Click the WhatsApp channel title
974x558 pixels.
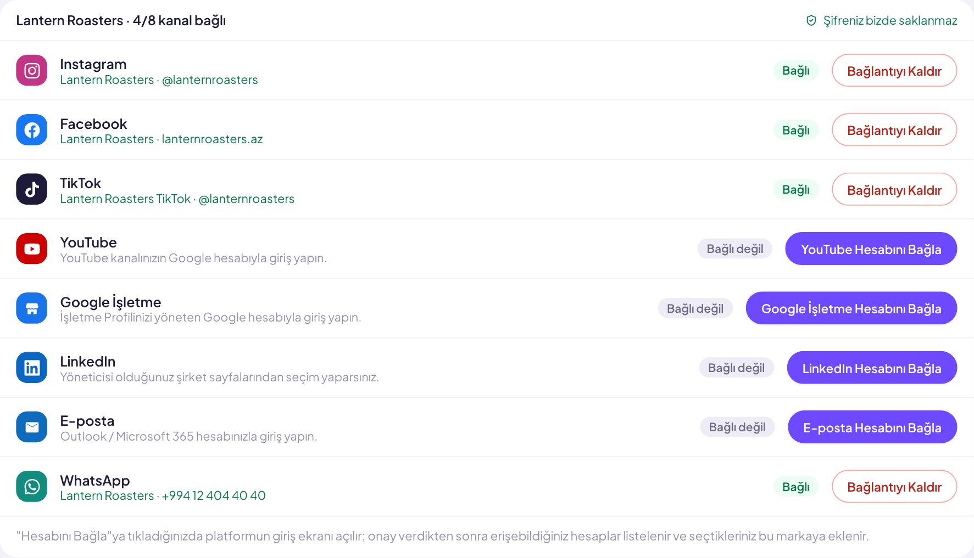coord(95,481)
